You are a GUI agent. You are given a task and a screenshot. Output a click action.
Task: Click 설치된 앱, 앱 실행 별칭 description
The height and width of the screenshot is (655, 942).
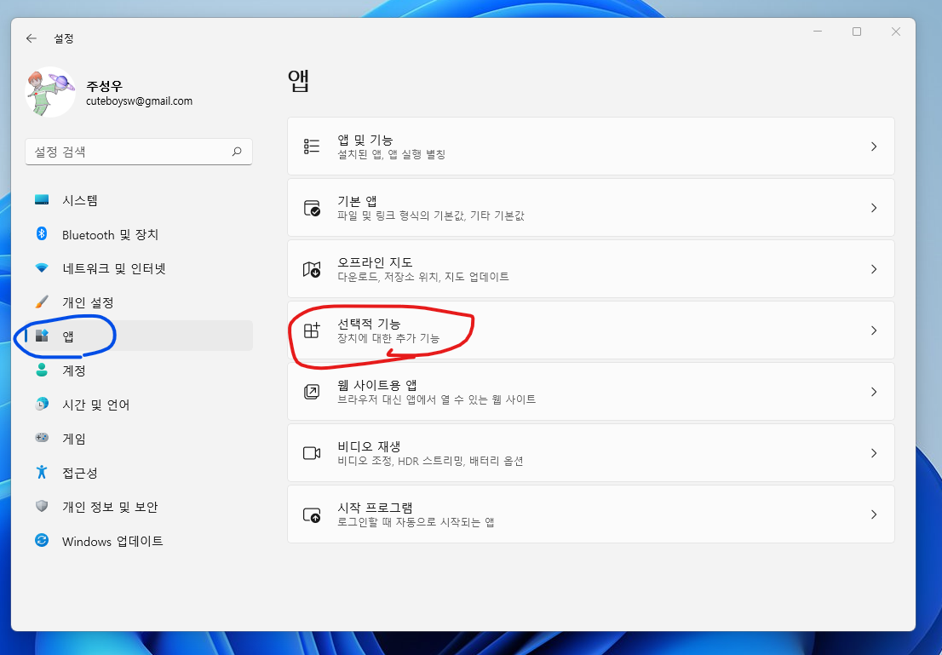[x=391, y=154]
